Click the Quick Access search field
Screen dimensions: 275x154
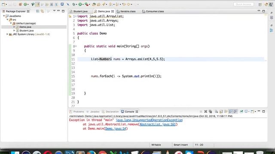[244, 4]
